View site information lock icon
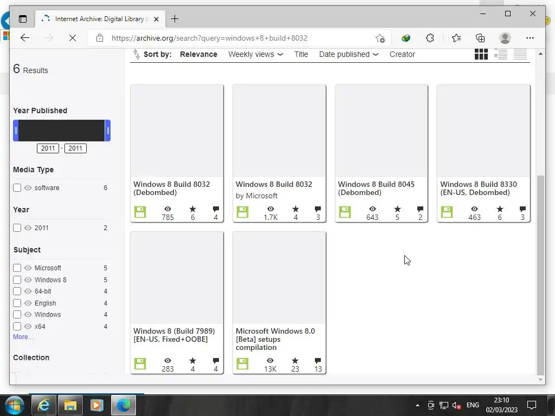The width and height of the screenshot is (555, 416). [100, 38]
